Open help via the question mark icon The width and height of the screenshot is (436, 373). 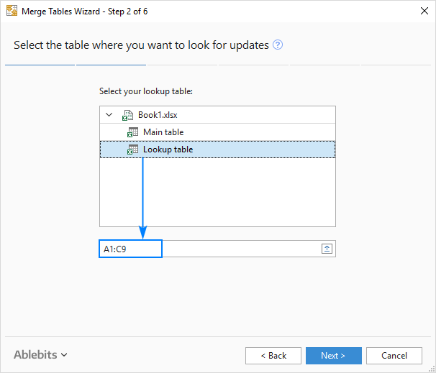(x=278, y=45)
